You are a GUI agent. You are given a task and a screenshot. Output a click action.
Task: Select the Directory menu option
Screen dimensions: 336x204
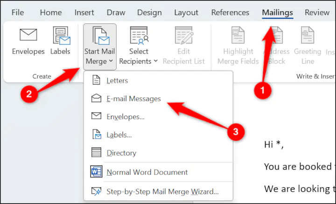pyautogui.click(x=158, y=153)
